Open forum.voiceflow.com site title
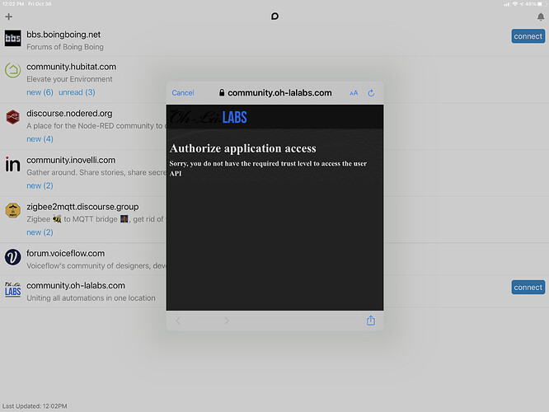The height and width of the screenshot is (412, 549). click(65, 254)
